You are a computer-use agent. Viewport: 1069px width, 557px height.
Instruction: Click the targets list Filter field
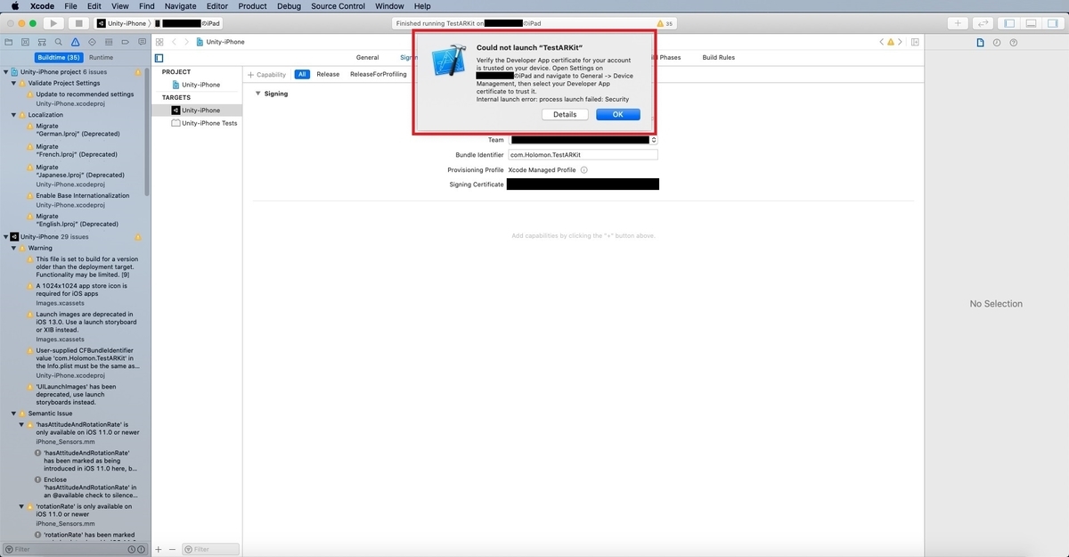(210, 549)
